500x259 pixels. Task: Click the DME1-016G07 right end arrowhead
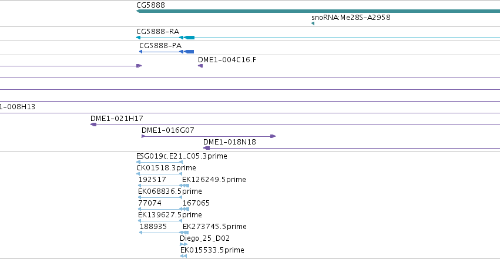(x=273, y=136)
